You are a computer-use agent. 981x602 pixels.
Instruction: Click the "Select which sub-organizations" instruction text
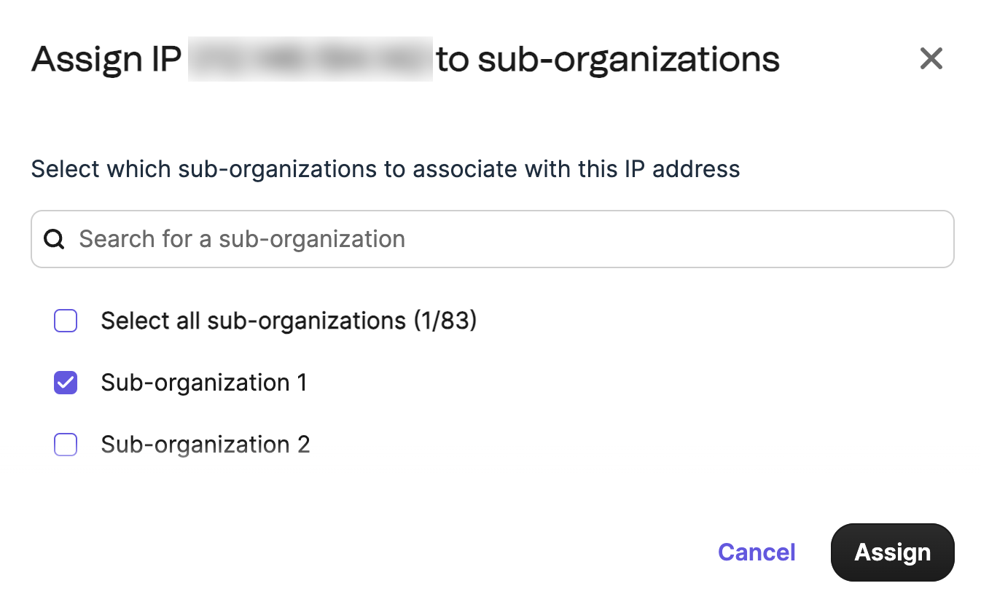(x=206, y=169)
